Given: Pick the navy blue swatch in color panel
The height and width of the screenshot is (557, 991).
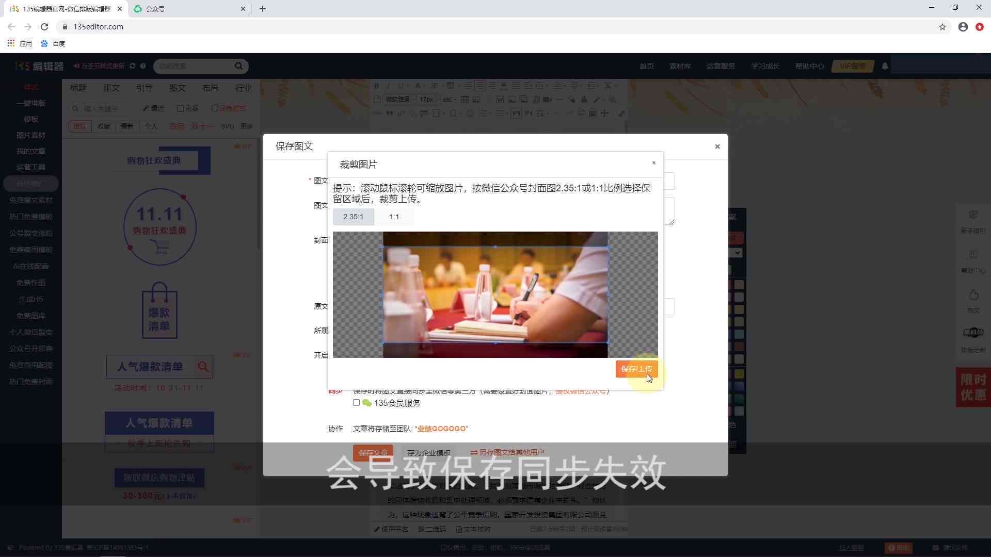Looking at the screenshot, I should tap(739, 386).
